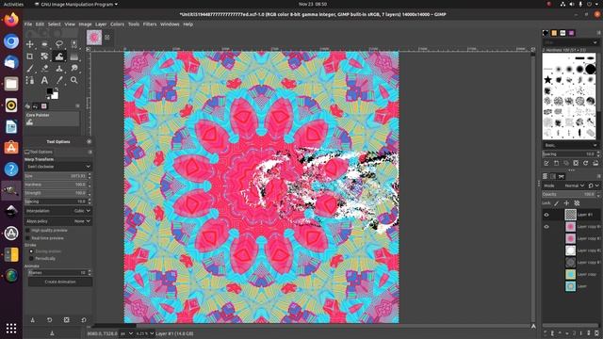The width and height of the screenshot is (603, 339).
Task: Open the Layer menu
Action: pos(101,24)
